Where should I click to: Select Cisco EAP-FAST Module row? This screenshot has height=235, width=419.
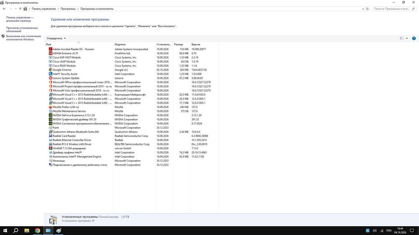click(x=132, y=58)
